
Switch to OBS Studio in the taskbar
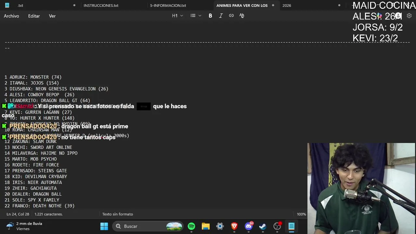pyautogui.click(x=277, y=226)
